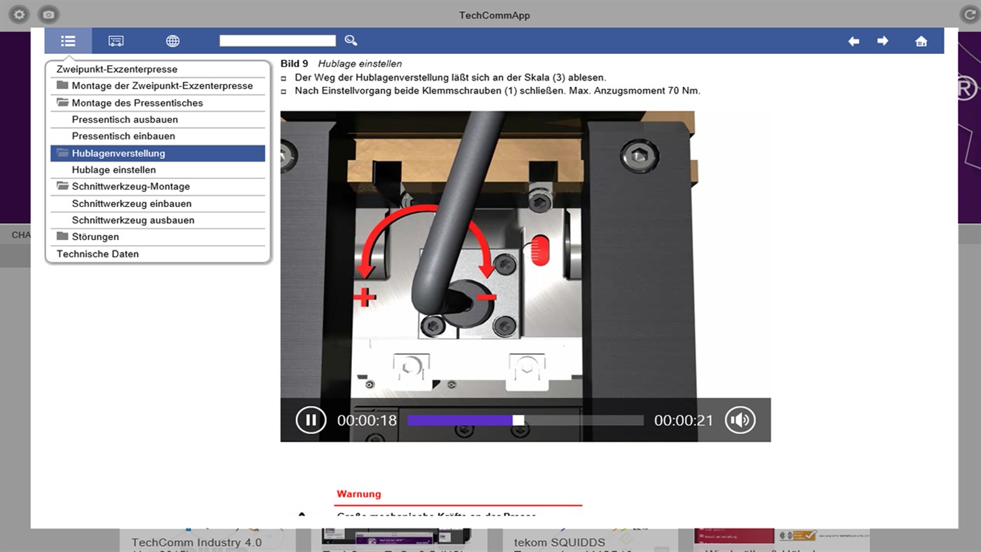Select the flashcard icon in the toolbar

pyautogui.click(x=116, y=41)
